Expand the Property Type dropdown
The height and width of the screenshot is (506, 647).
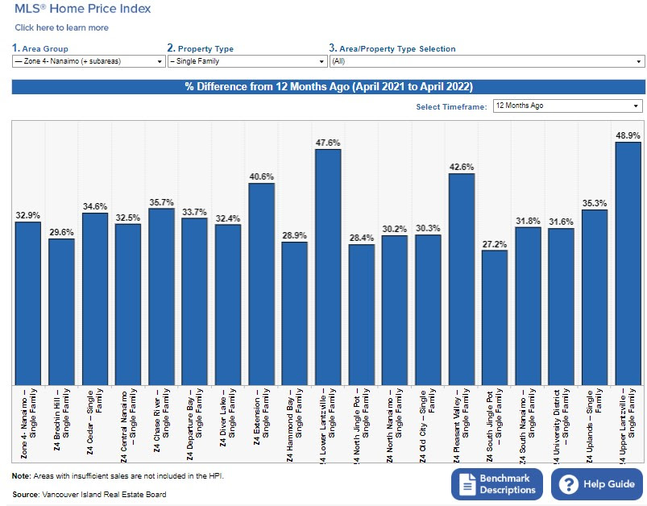pos(245,61)
